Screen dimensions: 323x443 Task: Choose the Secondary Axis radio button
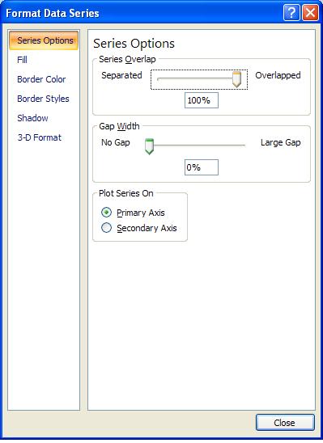tap(106, 228)
